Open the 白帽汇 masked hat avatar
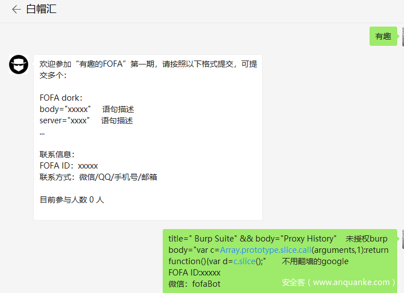This screenshot has width=404, height=293. tap(19, 64)
